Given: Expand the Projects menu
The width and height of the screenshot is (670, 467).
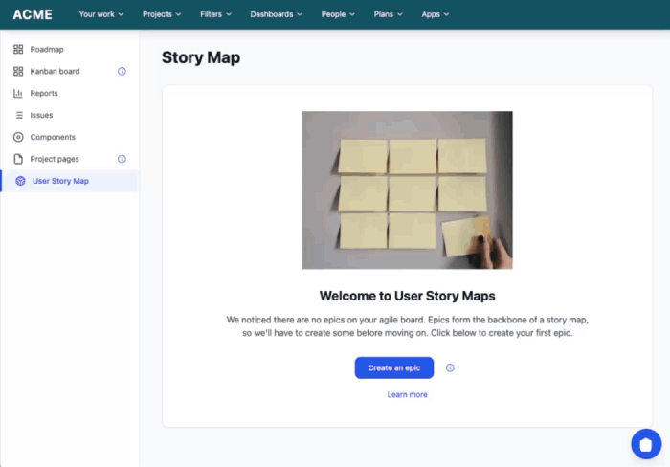Looking at the screenshot, I should (x=162, y=14).
